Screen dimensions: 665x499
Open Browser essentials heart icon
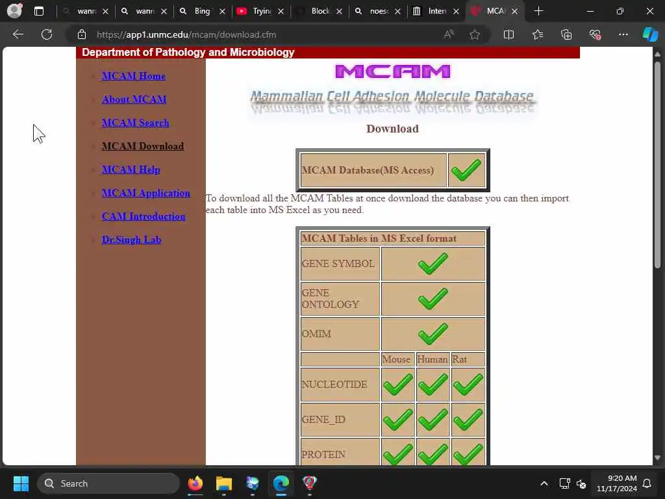(595, 34)
